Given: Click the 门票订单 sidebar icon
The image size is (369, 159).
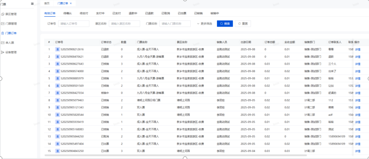Looking at the screenshot, I should [x=3, y=33].
